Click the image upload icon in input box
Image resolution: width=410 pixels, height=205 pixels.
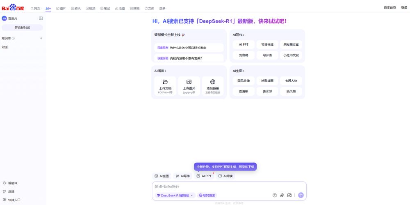(x=289, y=195)
